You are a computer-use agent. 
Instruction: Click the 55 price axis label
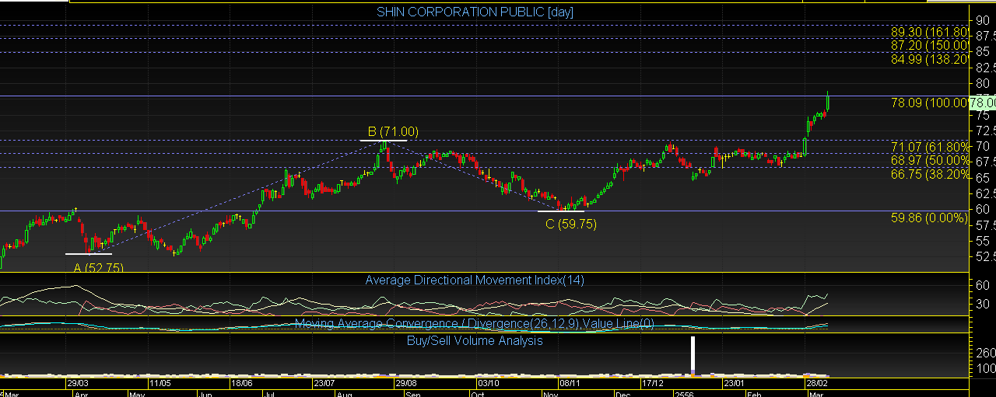click(x=981, y=241)
